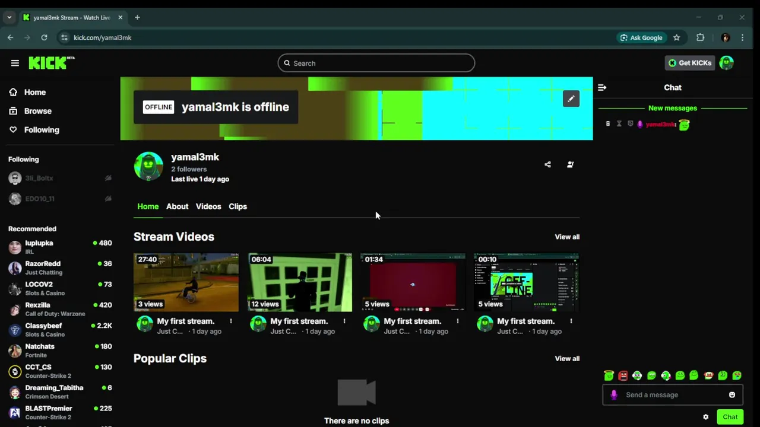Open the tab search dropdown arrow
The width and height of the screenshot is (760, 427).
click(9, 17)
